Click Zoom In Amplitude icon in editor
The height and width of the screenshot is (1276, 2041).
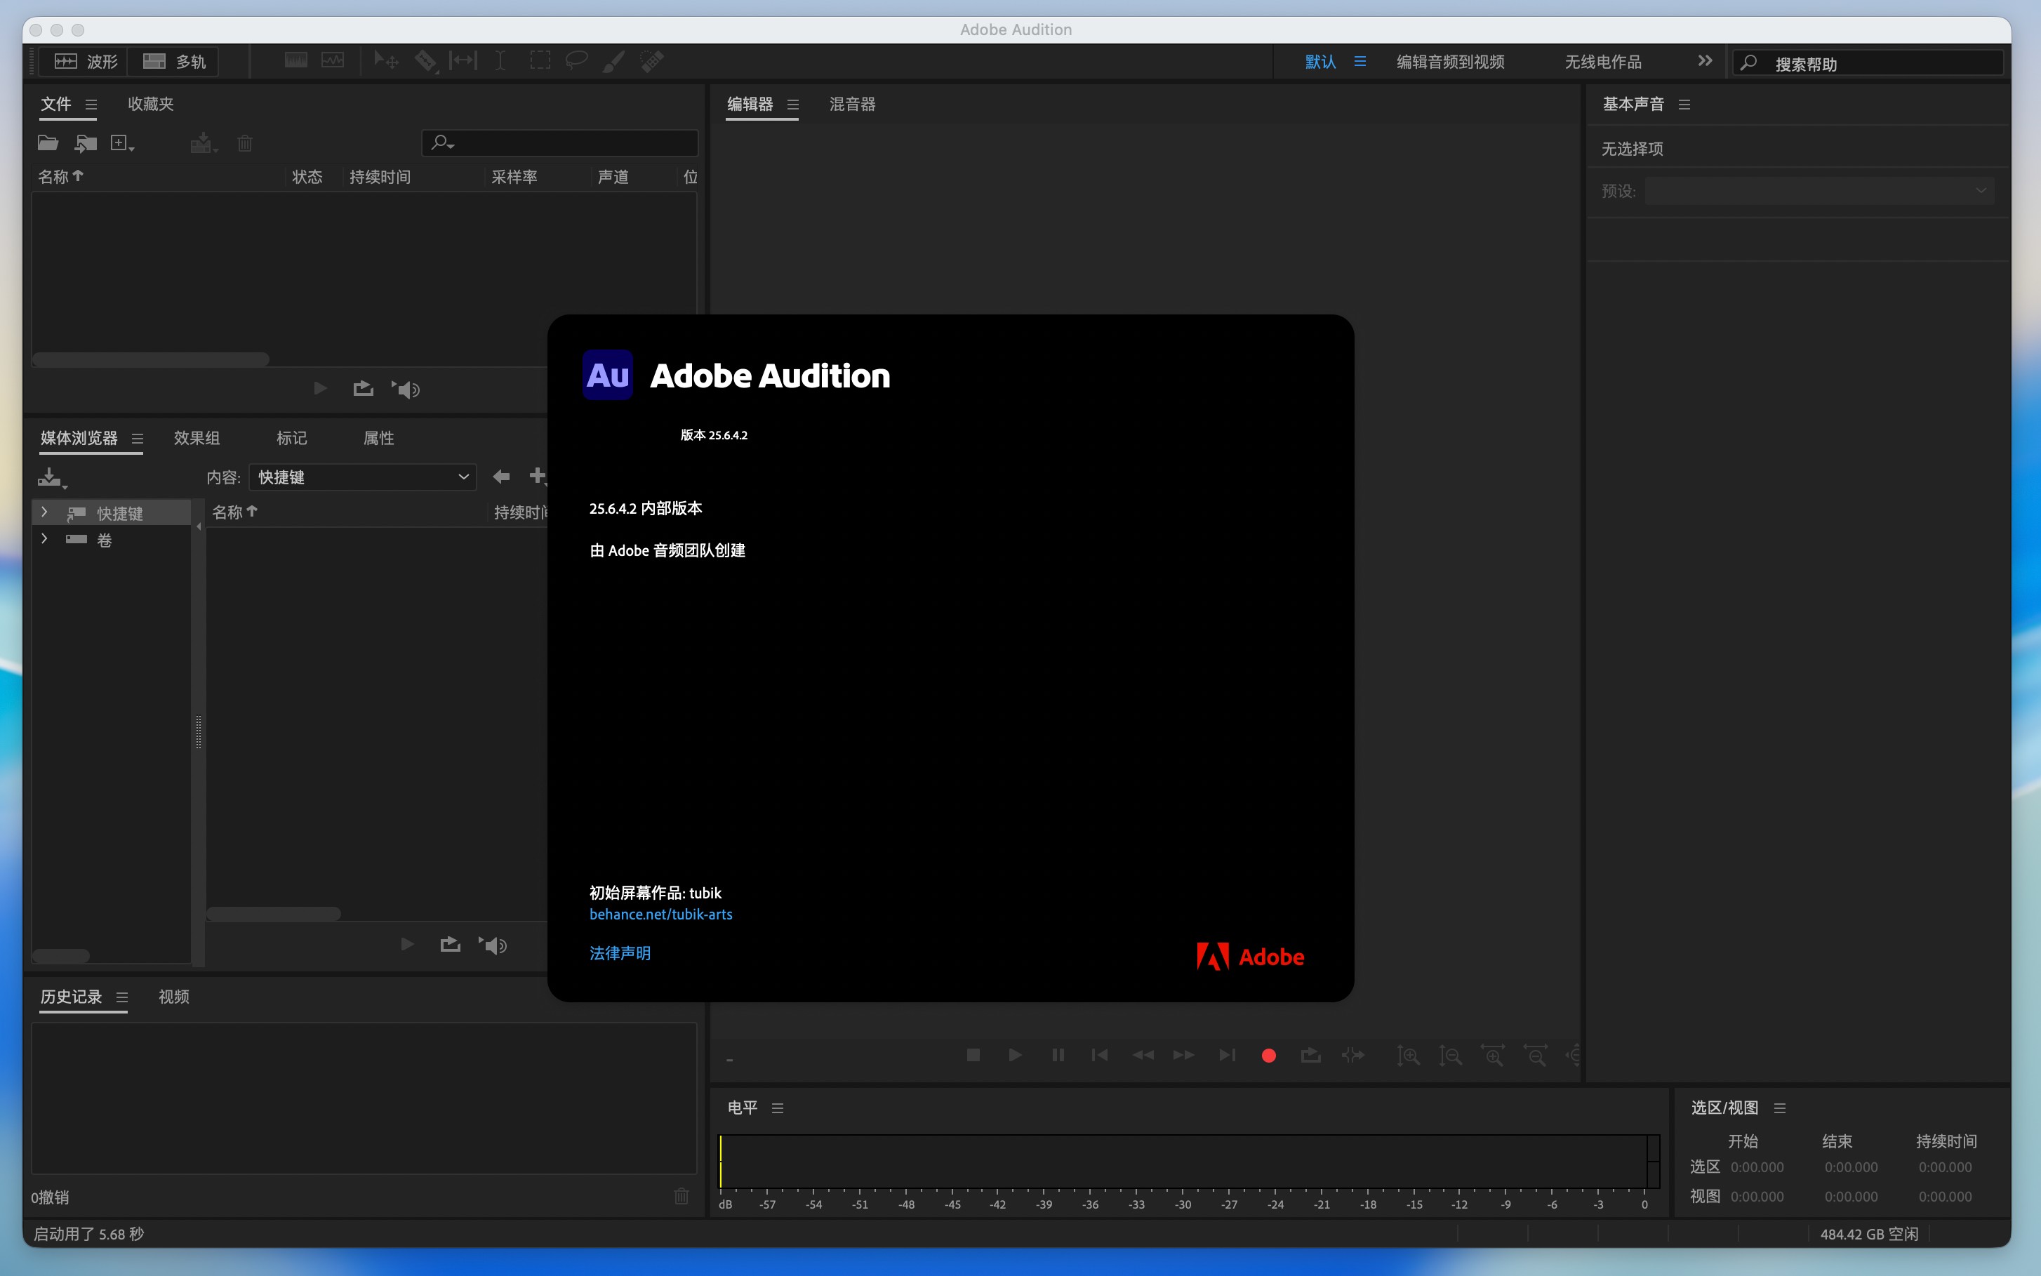[x=1407, y=1055]
